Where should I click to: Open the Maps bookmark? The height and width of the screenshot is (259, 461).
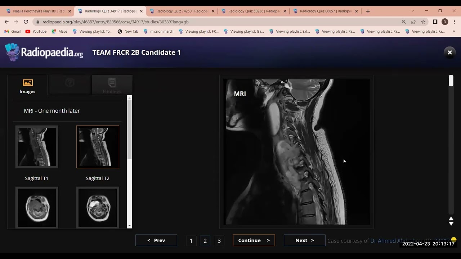59,31
